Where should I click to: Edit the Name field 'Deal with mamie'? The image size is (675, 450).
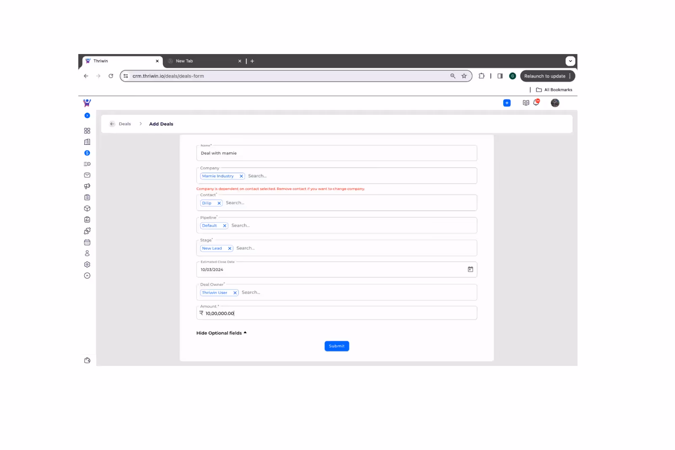pyautogui.click(x=337, y=153)
